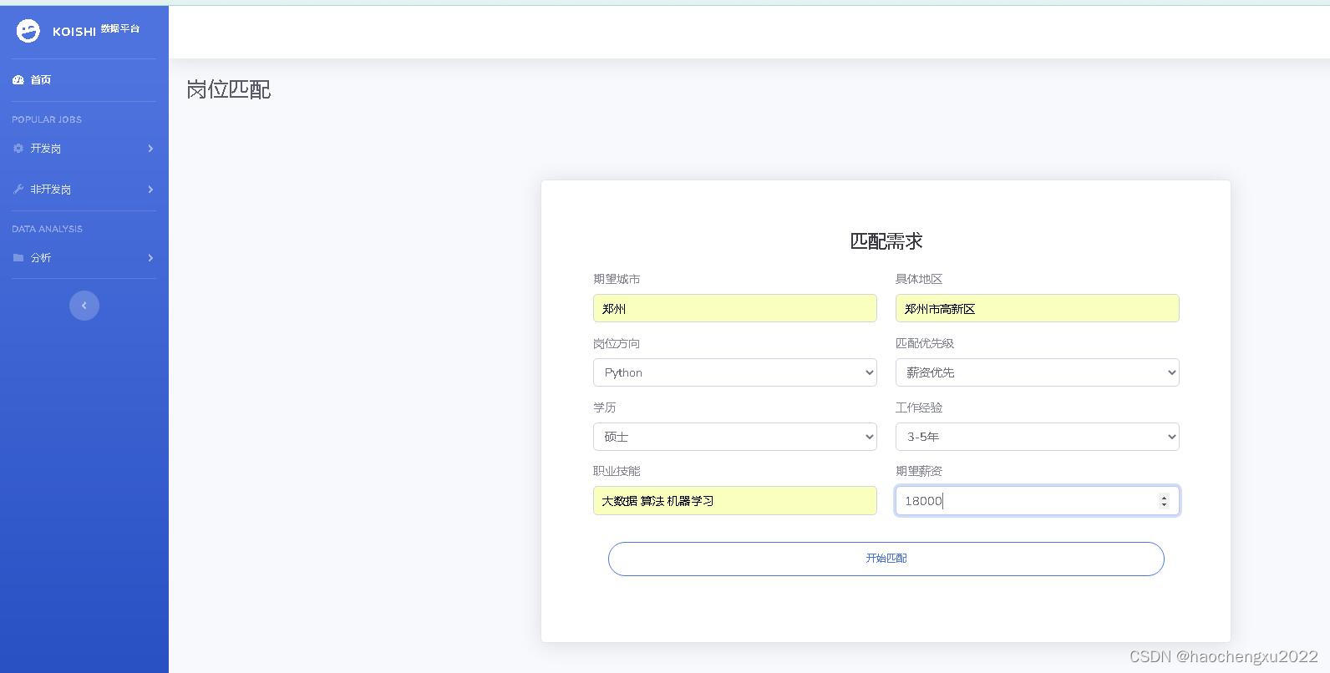Click the 匹配需求 form title
Viewport: 1330px width, 673px height.
(x=886, y=241)
